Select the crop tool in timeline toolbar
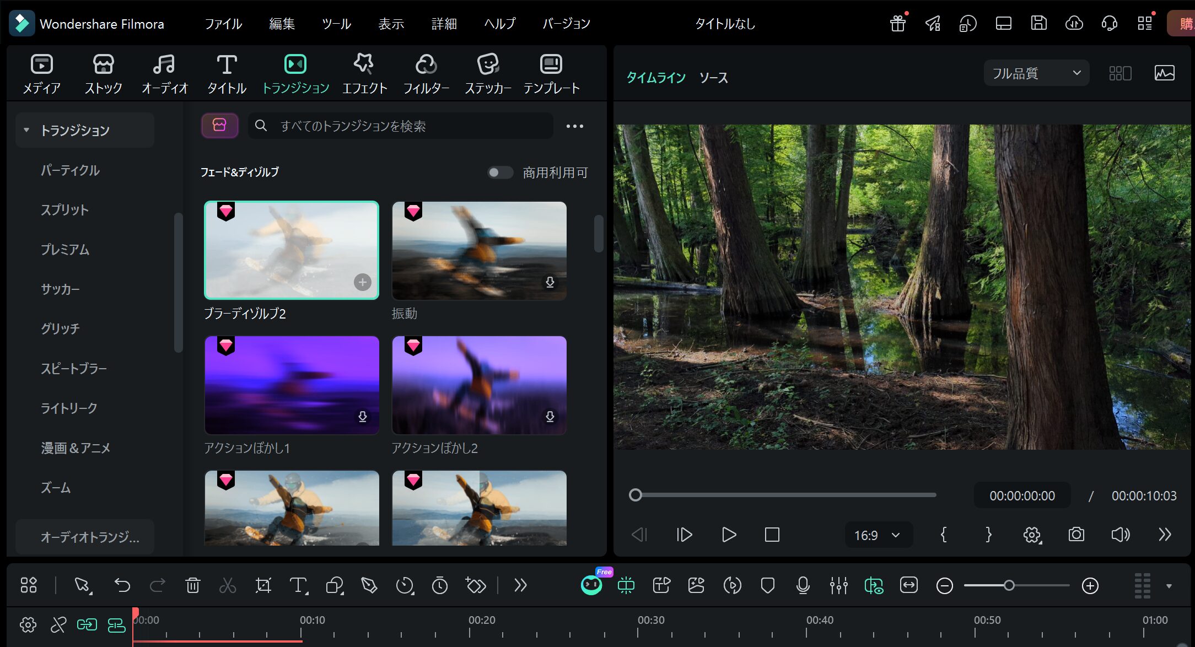The width and height of the screenshot is (1195, 647). (263, 585)
